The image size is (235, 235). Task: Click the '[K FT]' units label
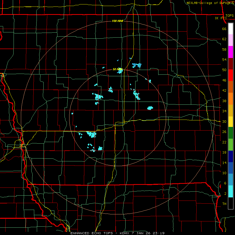(221, 18)
